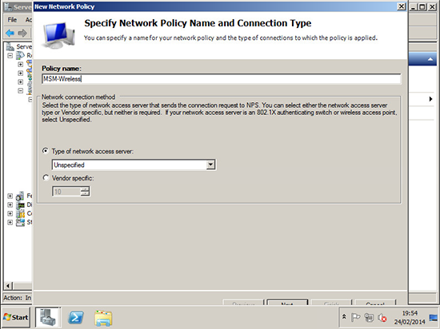This screenshot has width=440, height=329.
Task: Collapse the Actions pane section with up arrow
Action: 430,59
